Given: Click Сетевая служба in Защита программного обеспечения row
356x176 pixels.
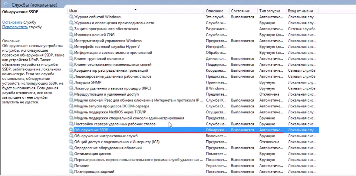Looking at the screenshot, I should click(301, 29).
